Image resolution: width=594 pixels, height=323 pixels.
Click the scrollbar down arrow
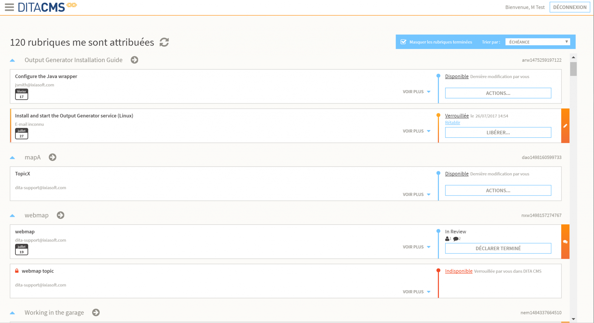click(x=573, y=319)
